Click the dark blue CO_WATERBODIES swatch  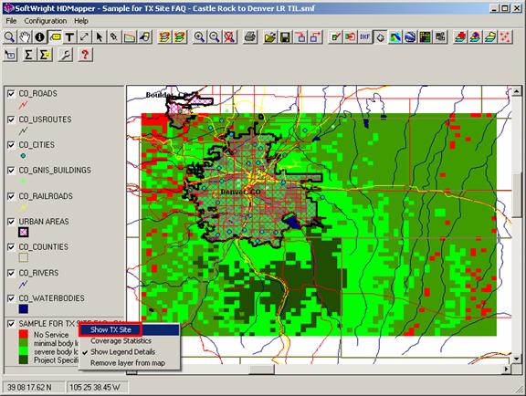(x=24, y=308)
